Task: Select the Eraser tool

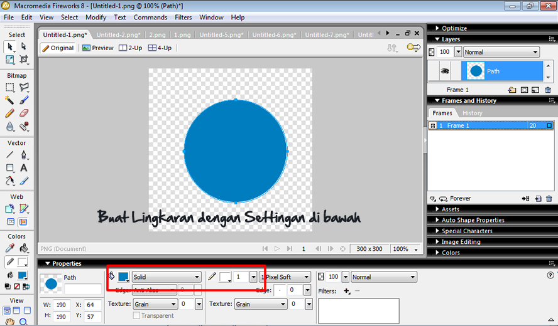Action: pos(23,113)
